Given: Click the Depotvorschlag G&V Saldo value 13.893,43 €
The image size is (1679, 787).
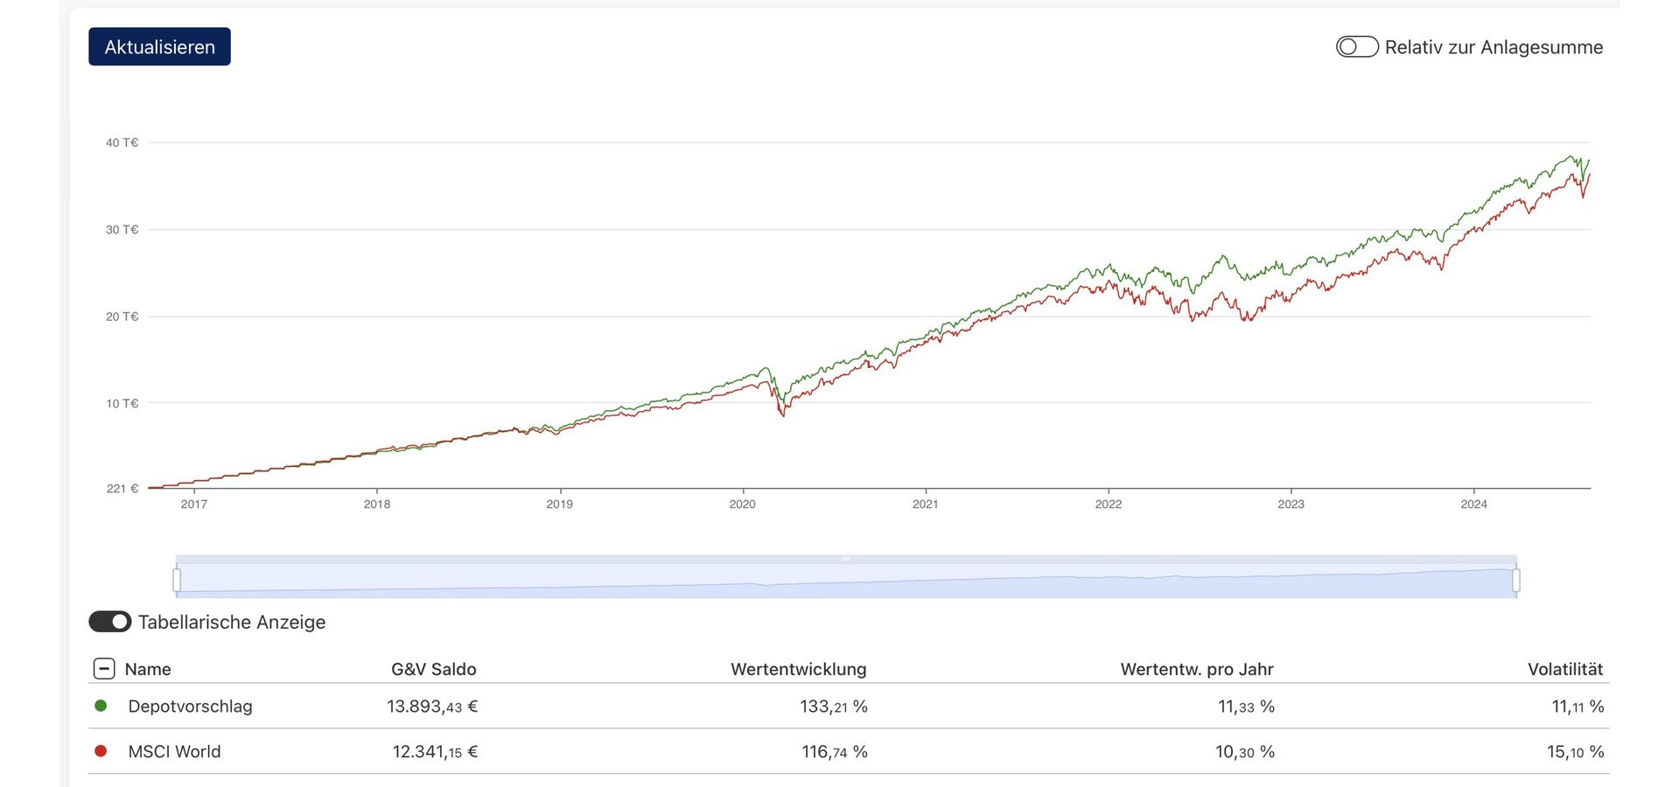Looking at the screenshot, I should pos(432,707).
